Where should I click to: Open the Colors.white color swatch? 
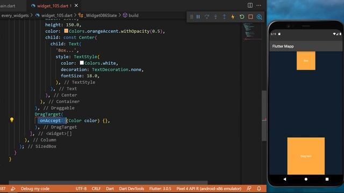point(82,63)
